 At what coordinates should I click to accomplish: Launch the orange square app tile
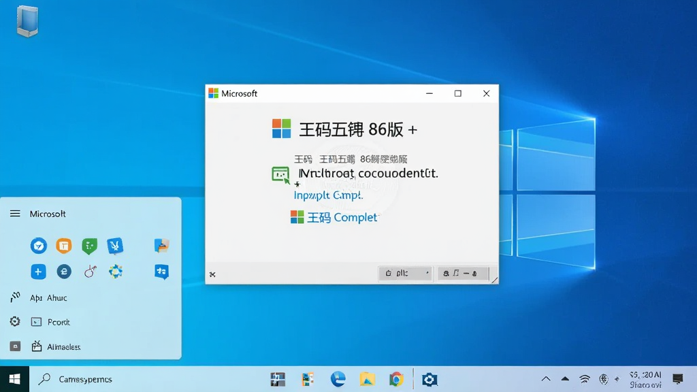click(64, 246)
